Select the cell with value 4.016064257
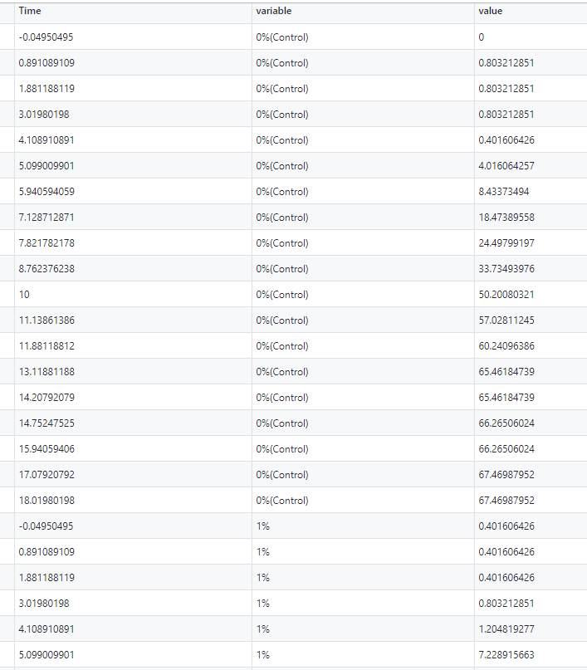Image resolution: width=587 pixels, height=670 pixels. [x=506, y=166]
